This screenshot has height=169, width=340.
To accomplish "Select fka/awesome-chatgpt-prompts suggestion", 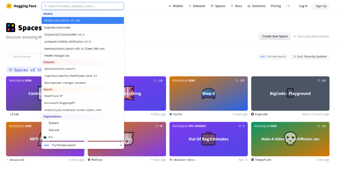I will click(82, 83).
